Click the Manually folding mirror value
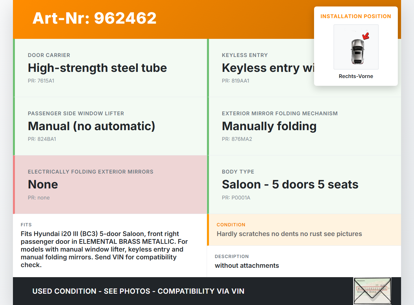 click(x=269, y=126)
